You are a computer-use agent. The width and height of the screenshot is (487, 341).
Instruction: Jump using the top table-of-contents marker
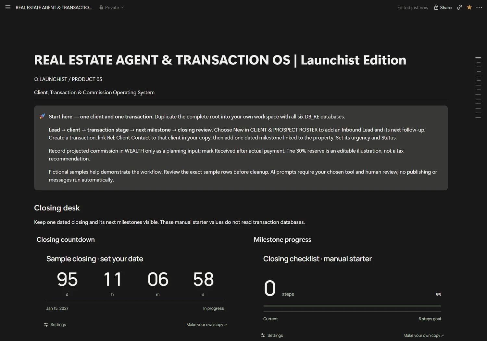click(478, 58)
